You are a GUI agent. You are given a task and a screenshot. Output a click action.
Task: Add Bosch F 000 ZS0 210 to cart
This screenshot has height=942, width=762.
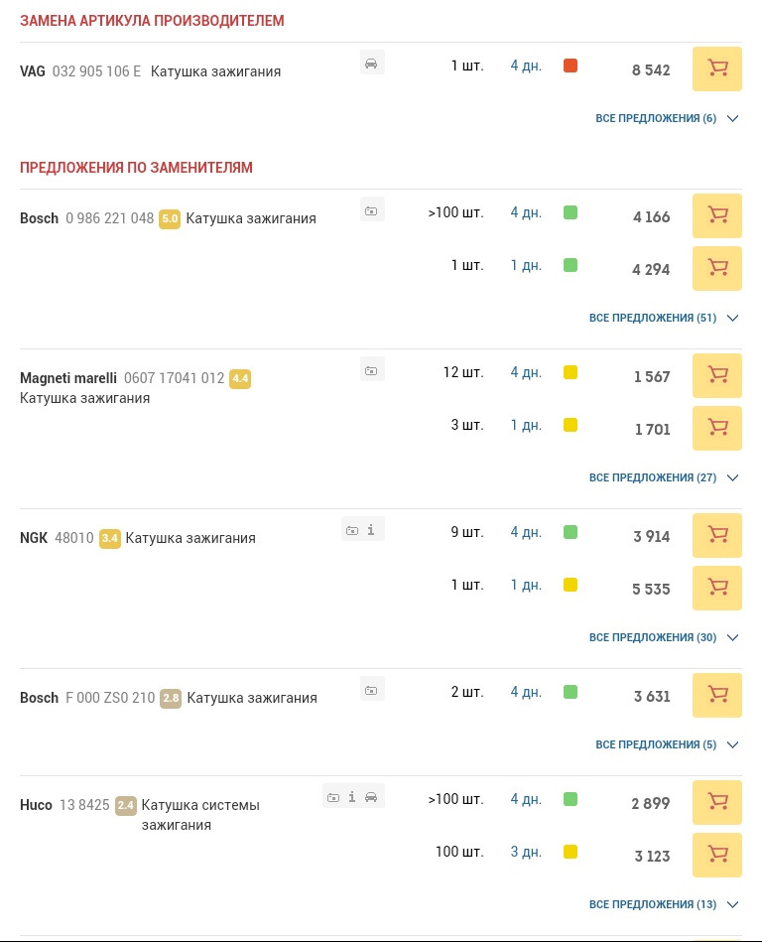tap(717, 695)
